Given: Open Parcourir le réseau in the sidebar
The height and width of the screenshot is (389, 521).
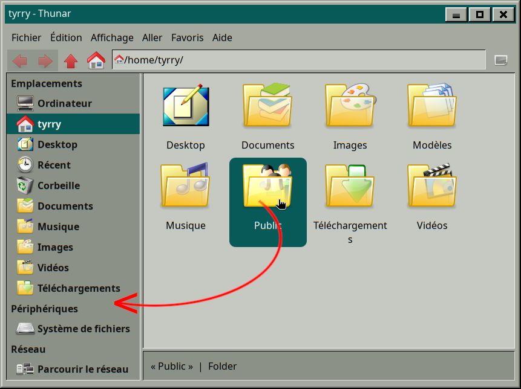Looking at the screenshot, I should click(73, 369).
